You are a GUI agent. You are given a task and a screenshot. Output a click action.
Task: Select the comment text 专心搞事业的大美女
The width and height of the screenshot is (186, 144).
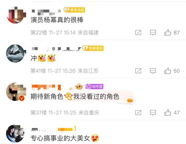[60, 138]
